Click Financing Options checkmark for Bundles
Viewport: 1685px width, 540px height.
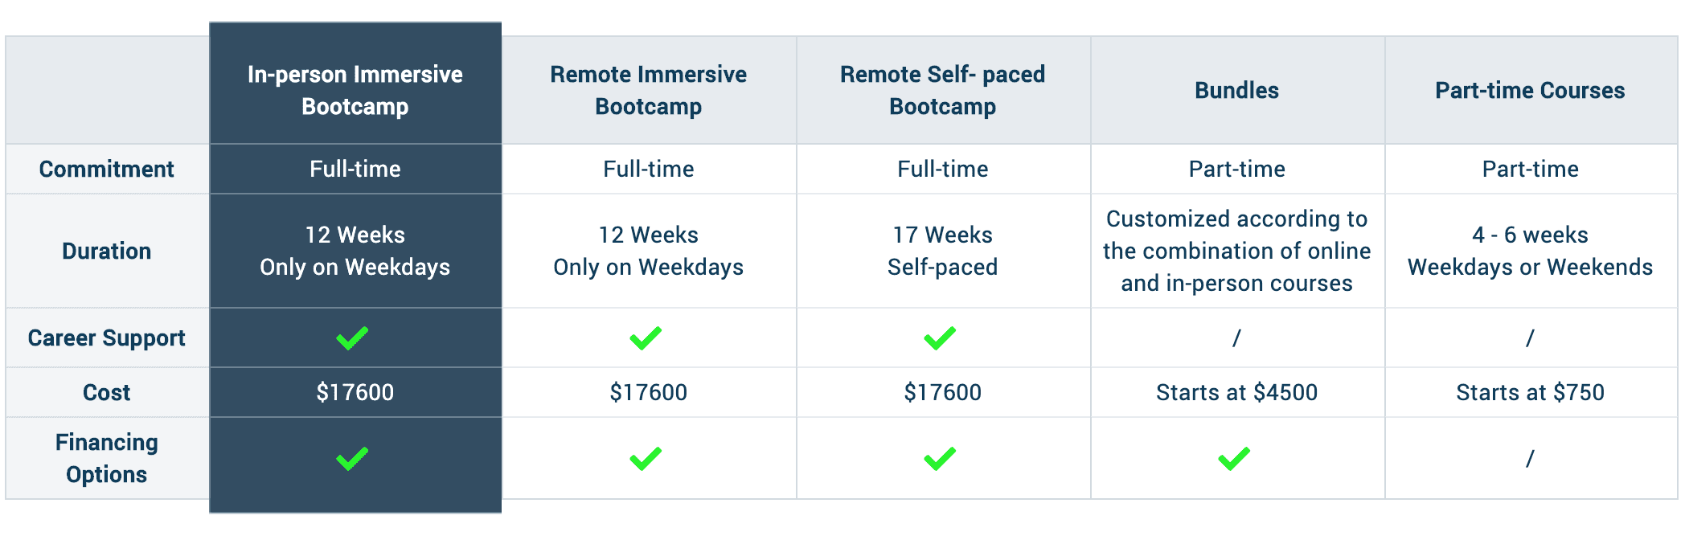click(1234, 459)
